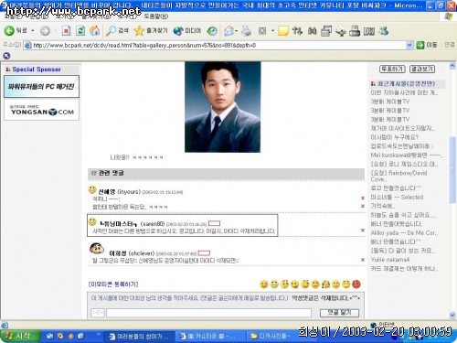Delete the 'inyours' comment via its upper red x

tap(363, 198)
